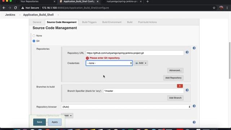Open help icon for Repository browser
Viewport: 231px width, 130px height.
(x=194, y=106)
